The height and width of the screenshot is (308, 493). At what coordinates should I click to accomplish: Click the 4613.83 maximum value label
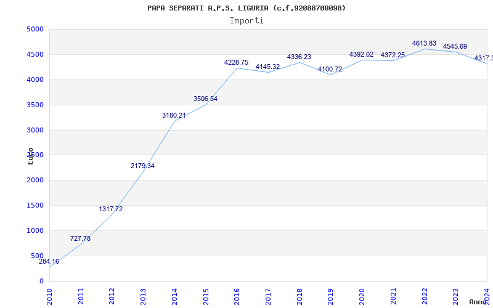tap(424, 43)
